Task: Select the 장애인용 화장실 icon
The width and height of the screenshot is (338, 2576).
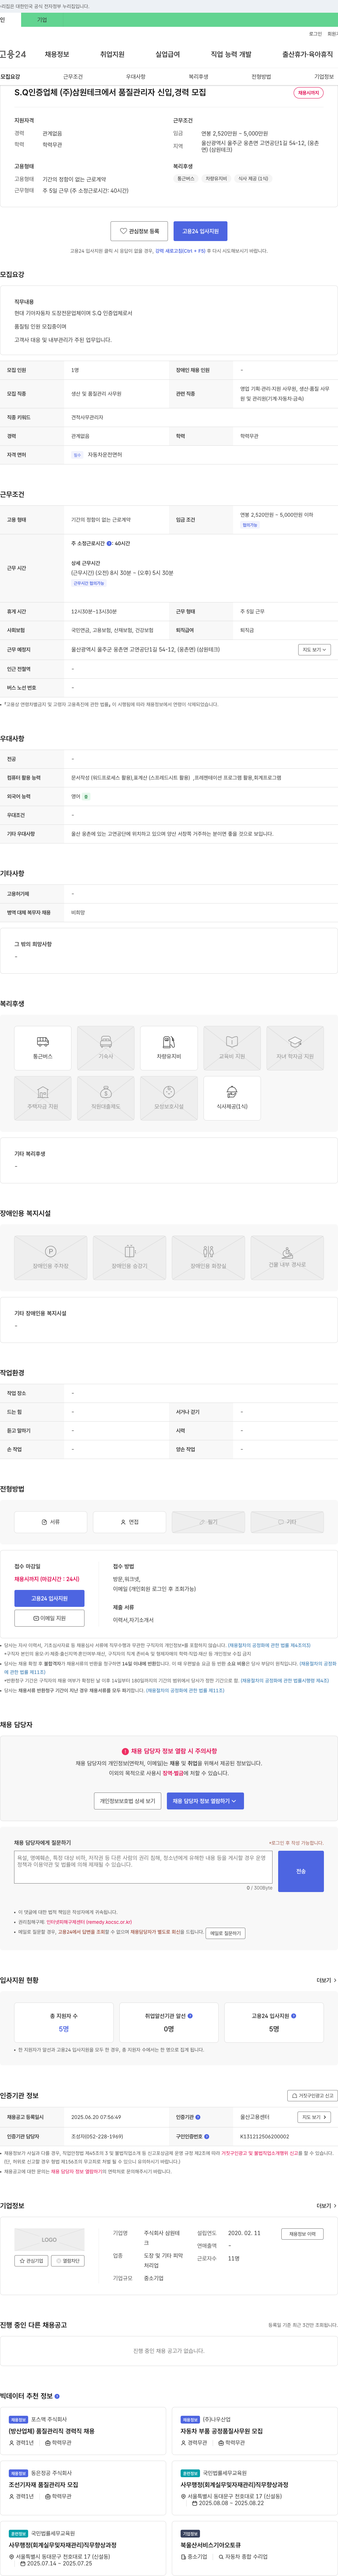Action: point(208,1258)
